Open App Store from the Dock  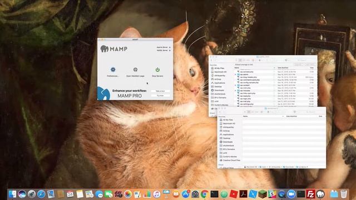pyautogui.click(x=185, y=194)
